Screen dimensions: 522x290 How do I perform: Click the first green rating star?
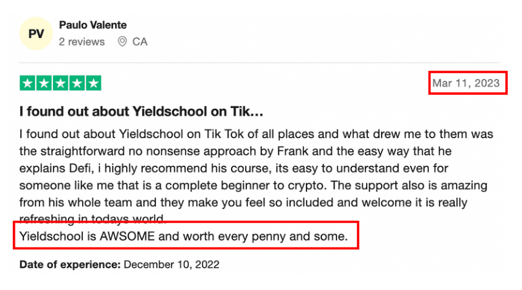pos(28,83)
